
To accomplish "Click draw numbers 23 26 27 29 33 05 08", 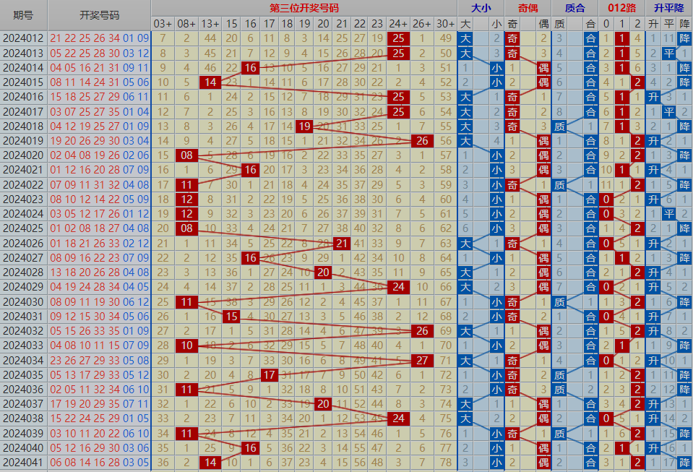I will (x=100, y=361).
